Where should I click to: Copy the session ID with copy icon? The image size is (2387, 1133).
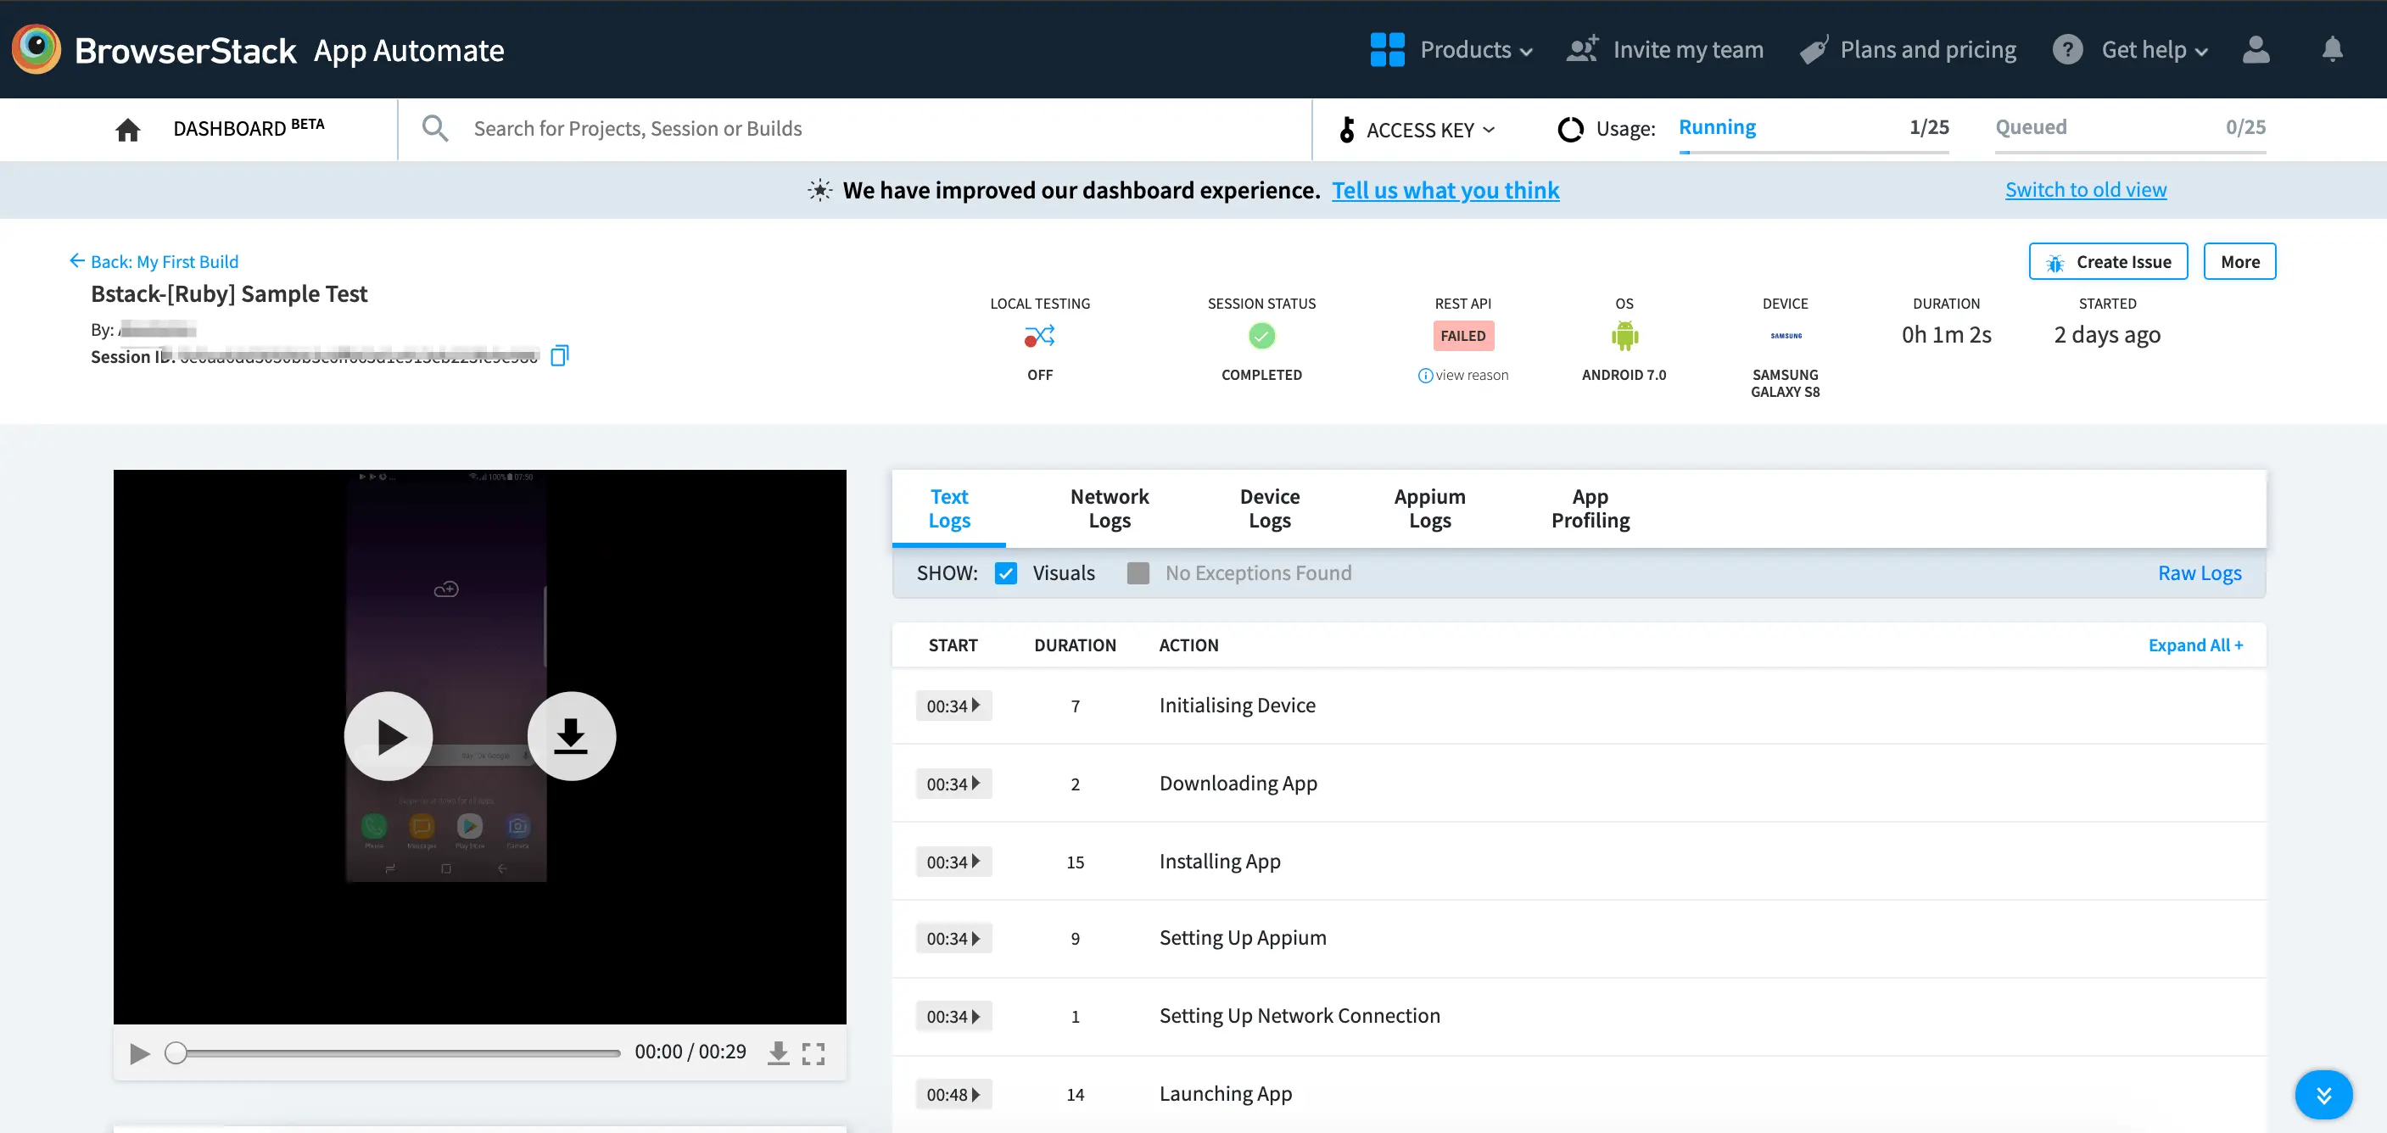point(559,355)
